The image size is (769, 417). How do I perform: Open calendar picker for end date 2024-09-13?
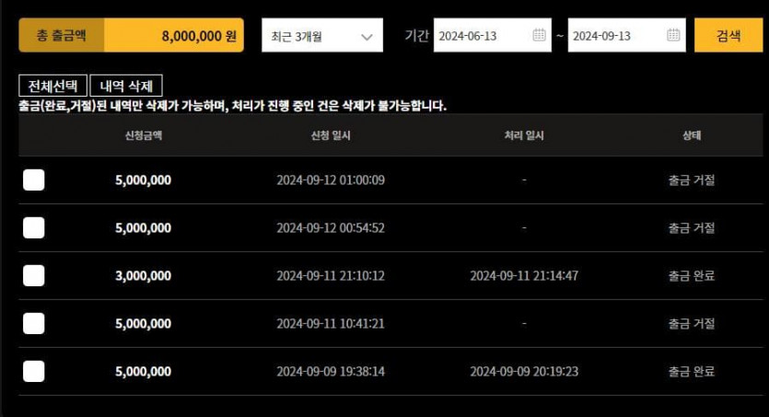pyautogui.click(x=673, y=35)
